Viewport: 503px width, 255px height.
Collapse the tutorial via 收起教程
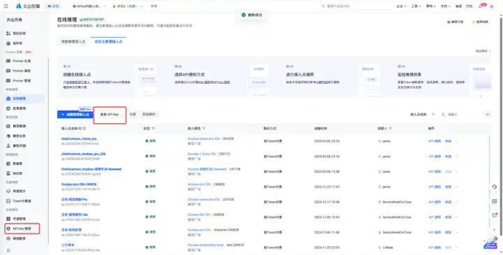tap(483, 51)
